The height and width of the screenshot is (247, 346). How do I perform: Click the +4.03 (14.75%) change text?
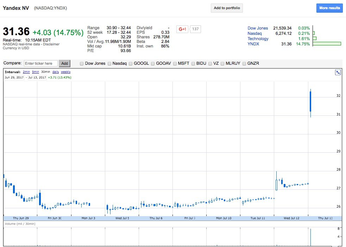pyautogui.click(x=58, y=33)
